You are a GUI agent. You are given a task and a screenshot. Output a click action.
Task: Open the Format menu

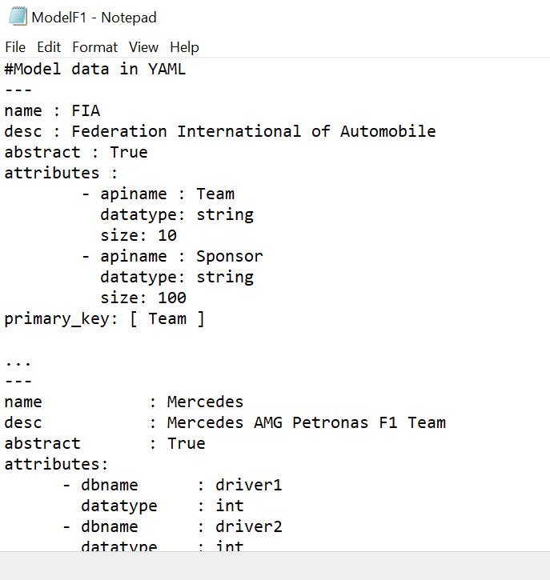(94, 47)
